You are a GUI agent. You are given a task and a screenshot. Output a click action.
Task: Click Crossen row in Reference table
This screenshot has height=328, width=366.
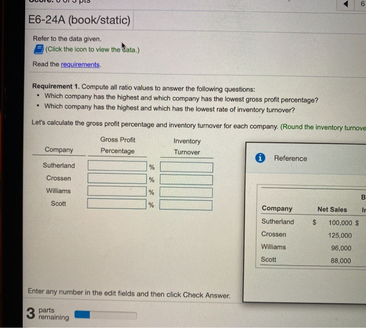point(313,235)
